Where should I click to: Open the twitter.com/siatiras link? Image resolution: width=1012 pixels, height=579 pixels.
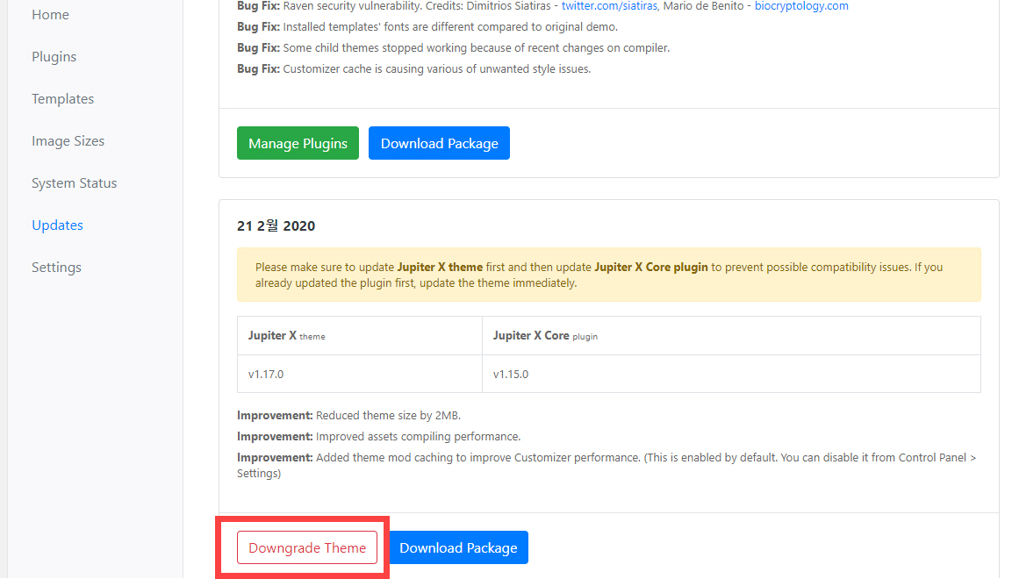[x=608, y=6]
